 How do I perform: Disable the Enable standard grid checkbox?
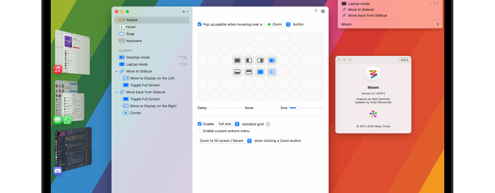(200, 124)
